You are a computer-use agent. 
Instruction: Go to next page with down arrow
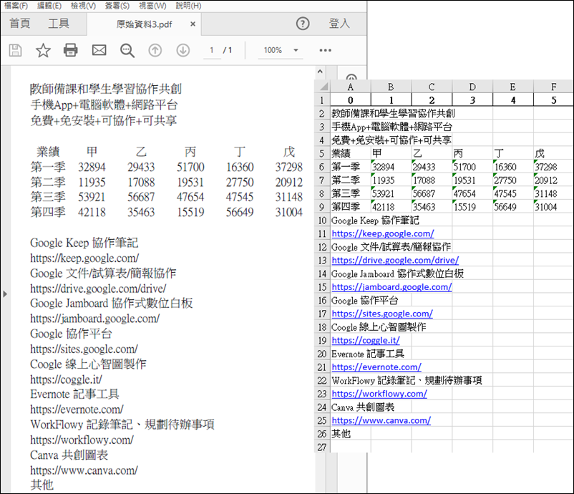click(183, 50)
